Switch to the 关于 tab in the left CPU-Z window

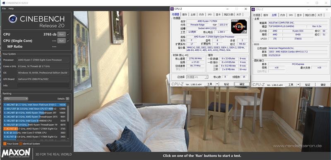click(239, 14)
